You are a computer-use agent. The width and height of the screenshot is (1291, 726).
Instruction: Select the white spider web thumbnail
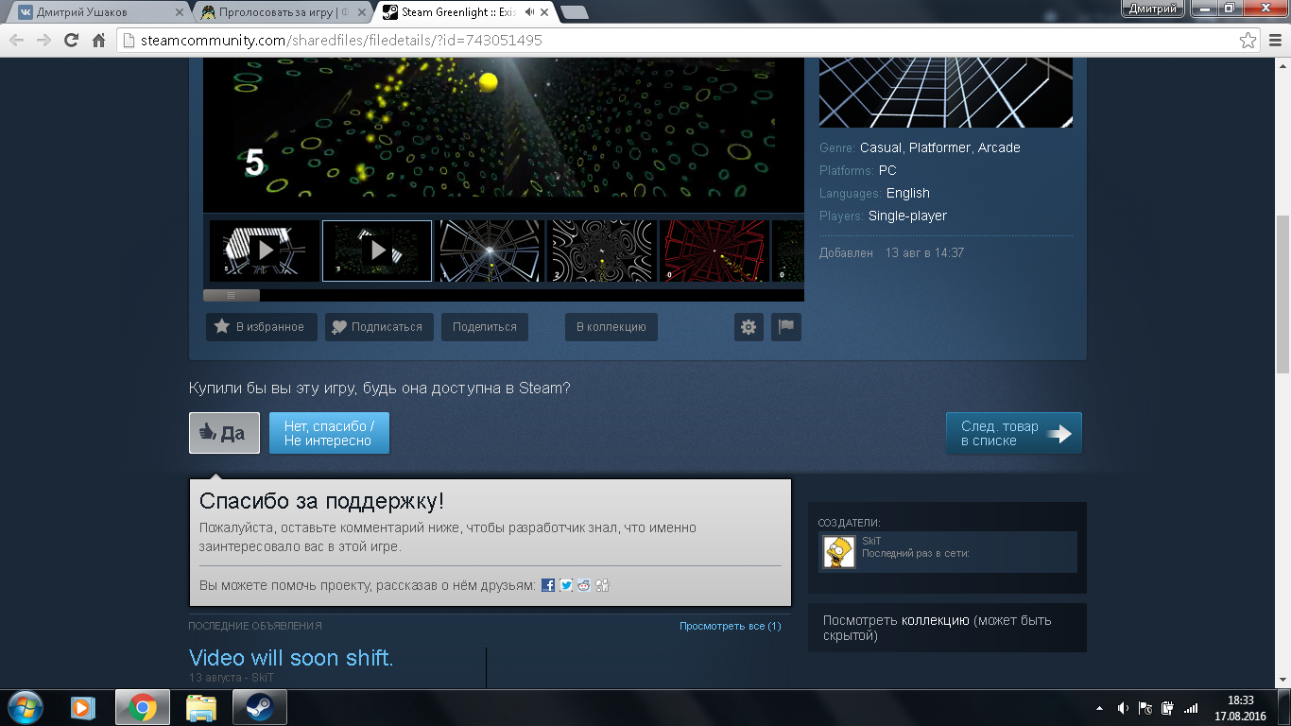tap(490, 251)
